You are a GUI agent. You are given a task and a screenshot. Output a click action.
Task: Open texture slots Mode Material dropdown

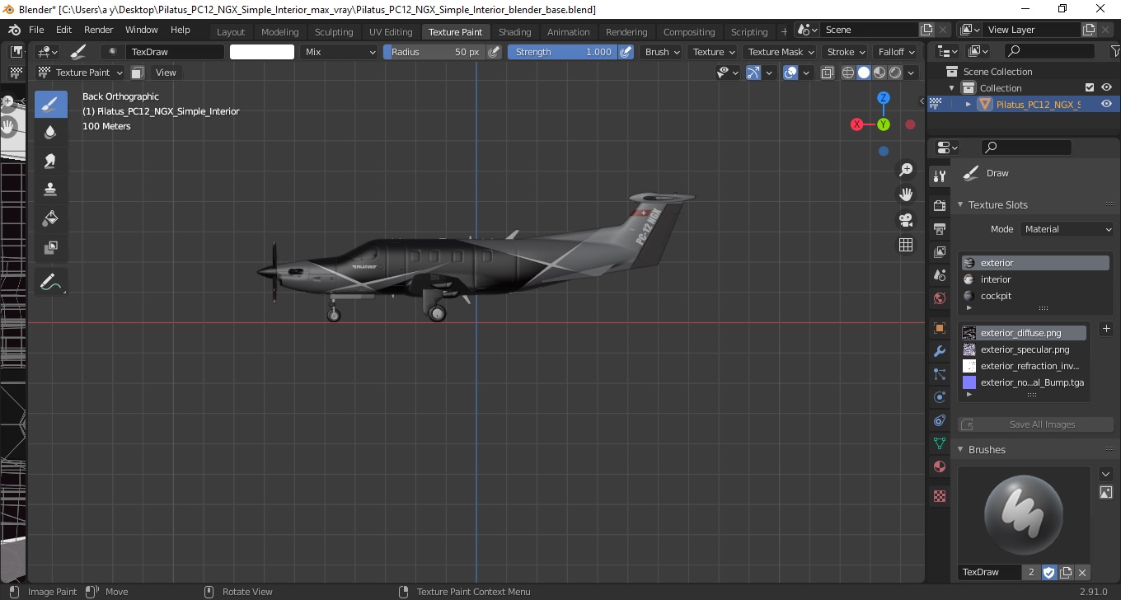pos(1067,229)
